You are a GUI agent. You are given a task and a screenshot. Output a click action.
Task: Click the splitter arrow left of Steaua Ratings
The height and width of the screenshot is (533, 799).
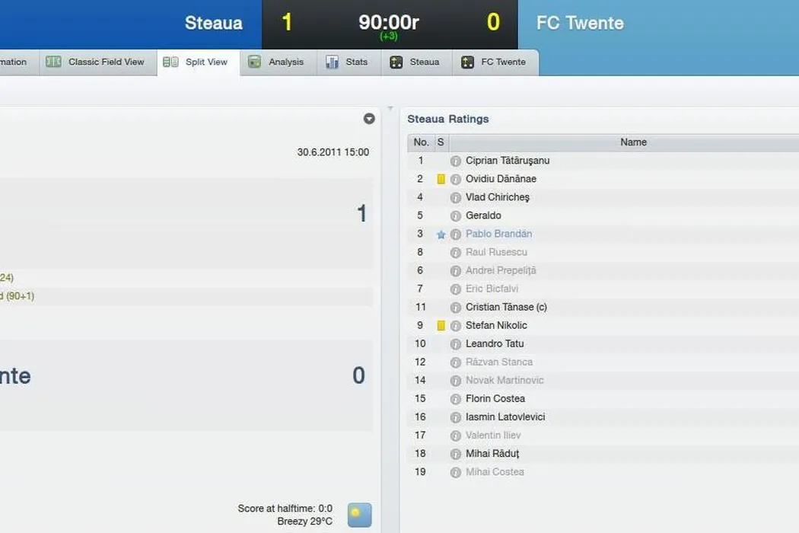pos(390,108)
